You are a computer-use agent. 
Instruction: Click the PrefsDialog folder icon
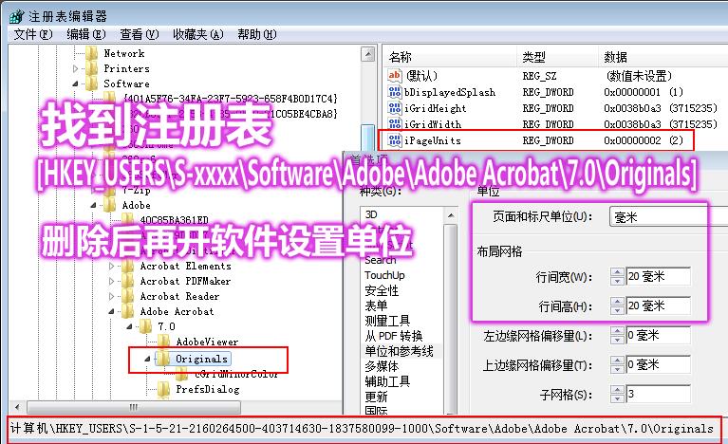tap(164, 389)
